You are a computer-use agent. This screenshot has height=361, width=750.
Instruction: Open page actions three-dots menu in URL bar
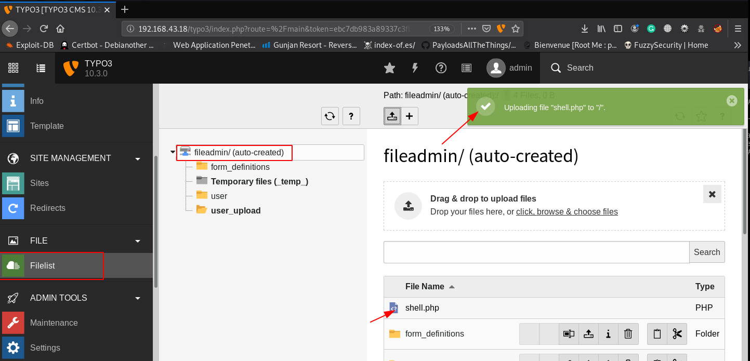coord(472,29)
